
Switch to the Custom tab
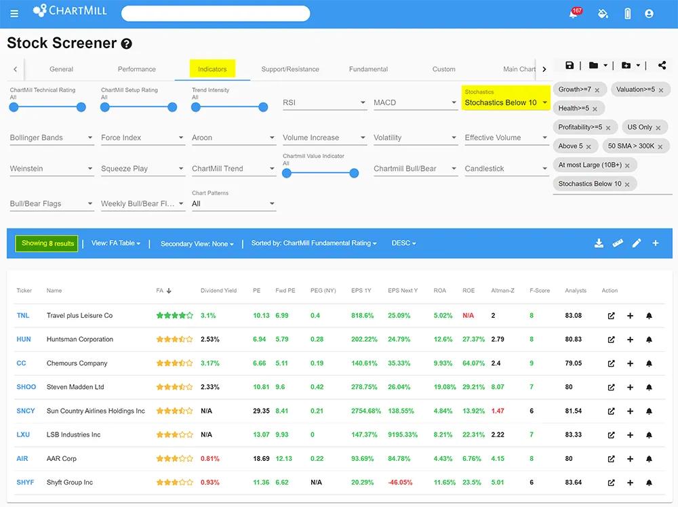coord(443,69)
